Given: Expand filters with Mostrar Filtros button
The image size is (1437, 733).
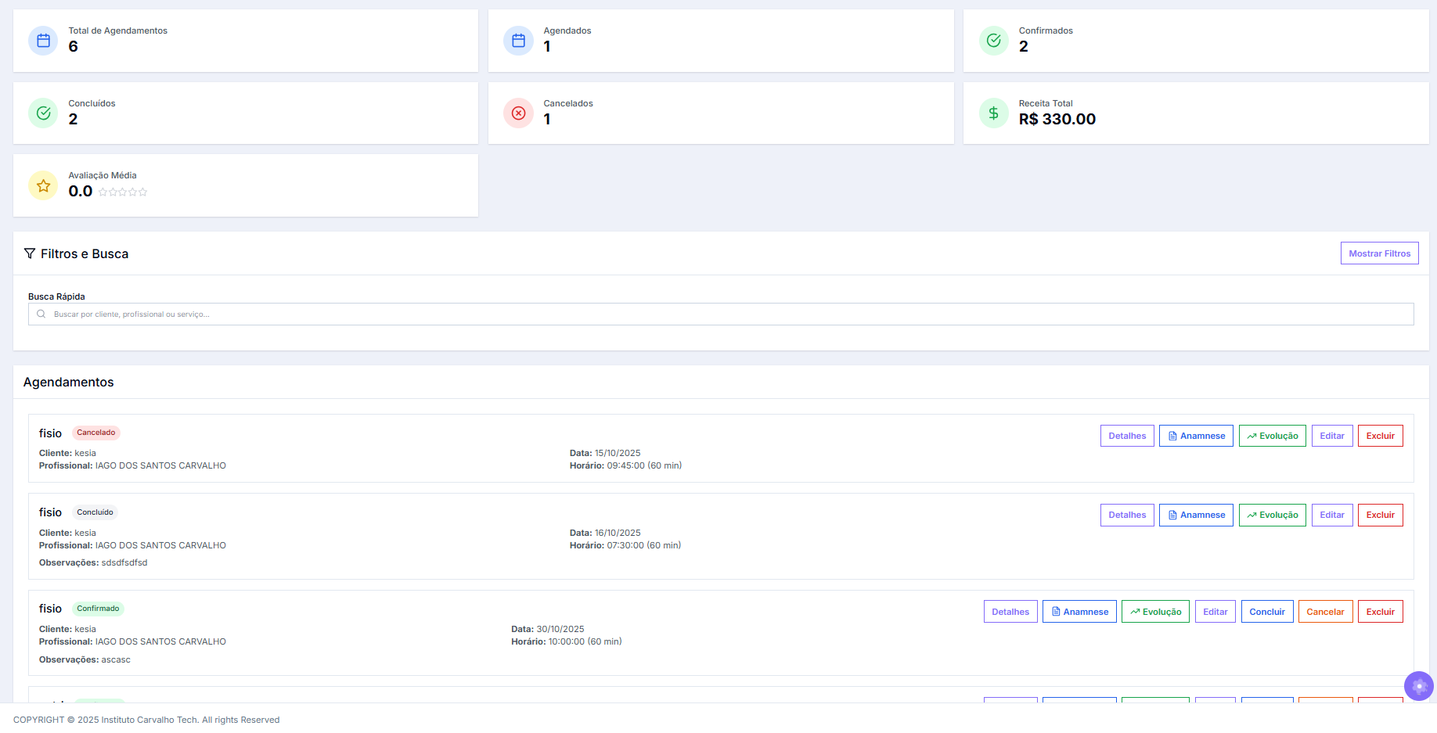Looking at the screenshot, I should tap(1379, 253).
